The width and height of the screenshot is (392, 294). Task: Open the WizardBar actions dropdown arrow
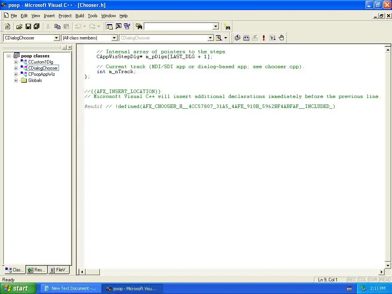(225, 38)
